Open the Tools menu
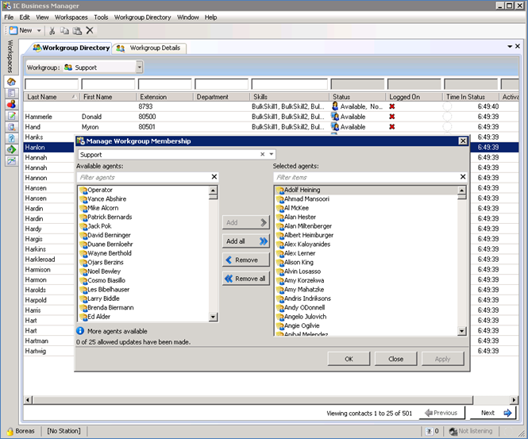The image size is (528, 439). 101,17
